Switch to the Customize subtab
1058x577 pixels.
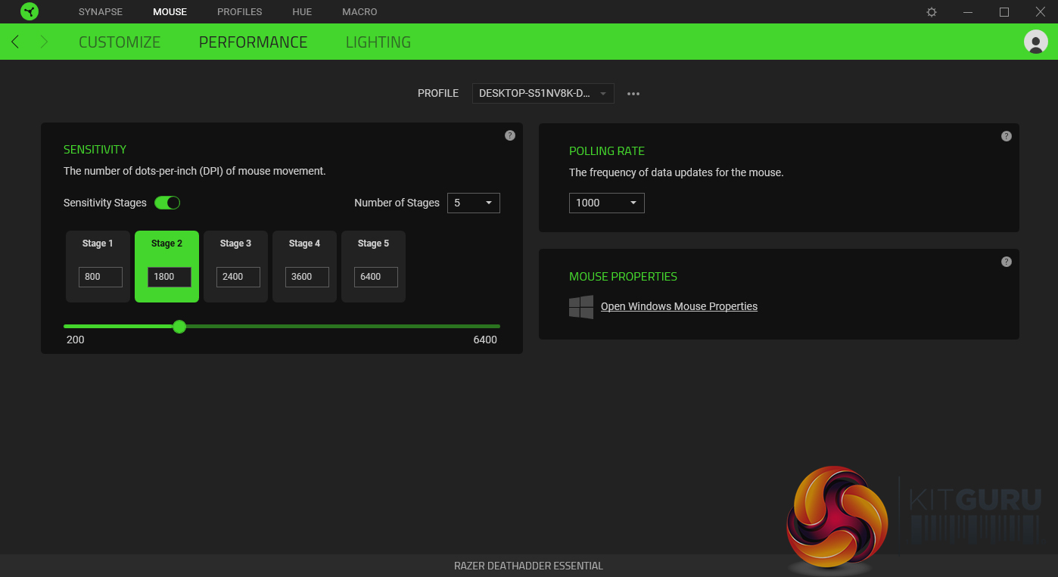[x=120, y=42]
